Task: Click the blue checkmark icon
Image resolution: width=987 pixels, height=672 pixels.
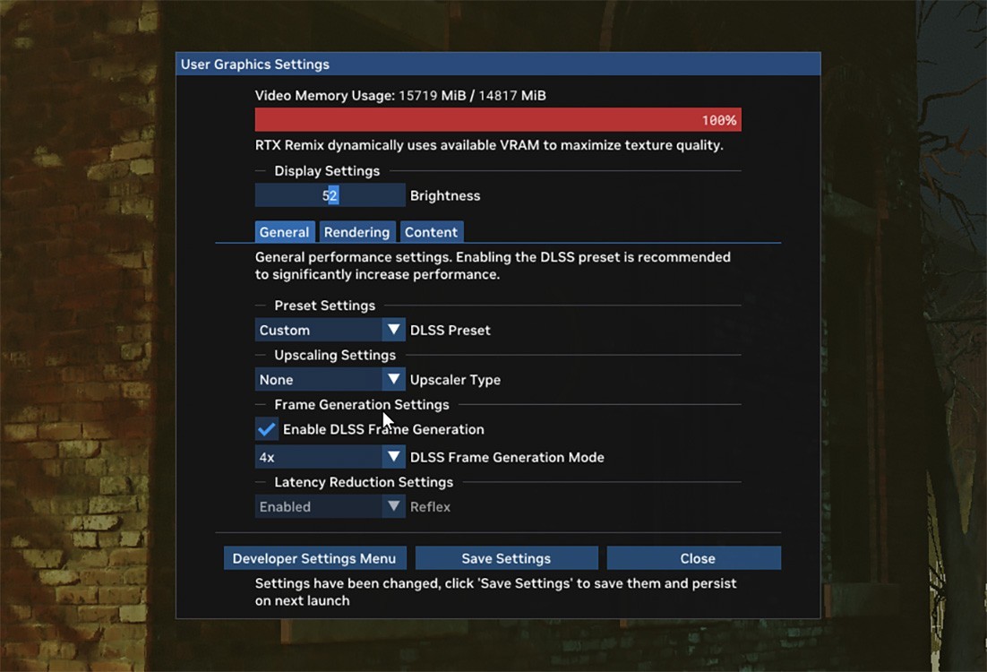Action: point(266,429)
